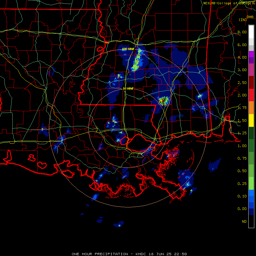
Task: Click the light green swatch beside 0.25
Action: click(251, 183)
